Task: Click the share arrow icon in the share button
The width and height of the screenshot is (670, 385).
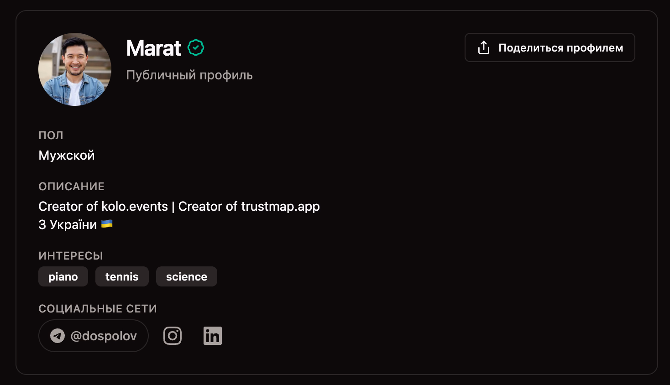Action: 484,47
